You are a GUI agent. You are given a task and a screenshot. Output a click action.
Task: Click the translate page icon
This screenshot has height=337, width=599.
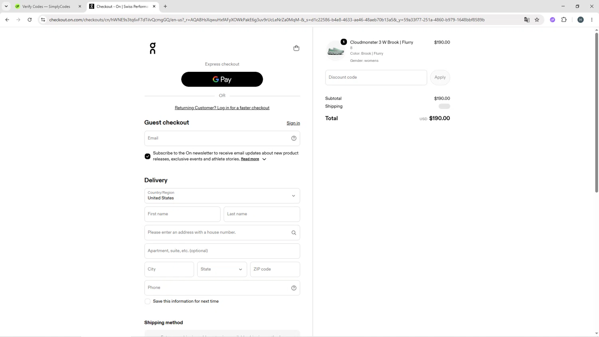[527, 20]
